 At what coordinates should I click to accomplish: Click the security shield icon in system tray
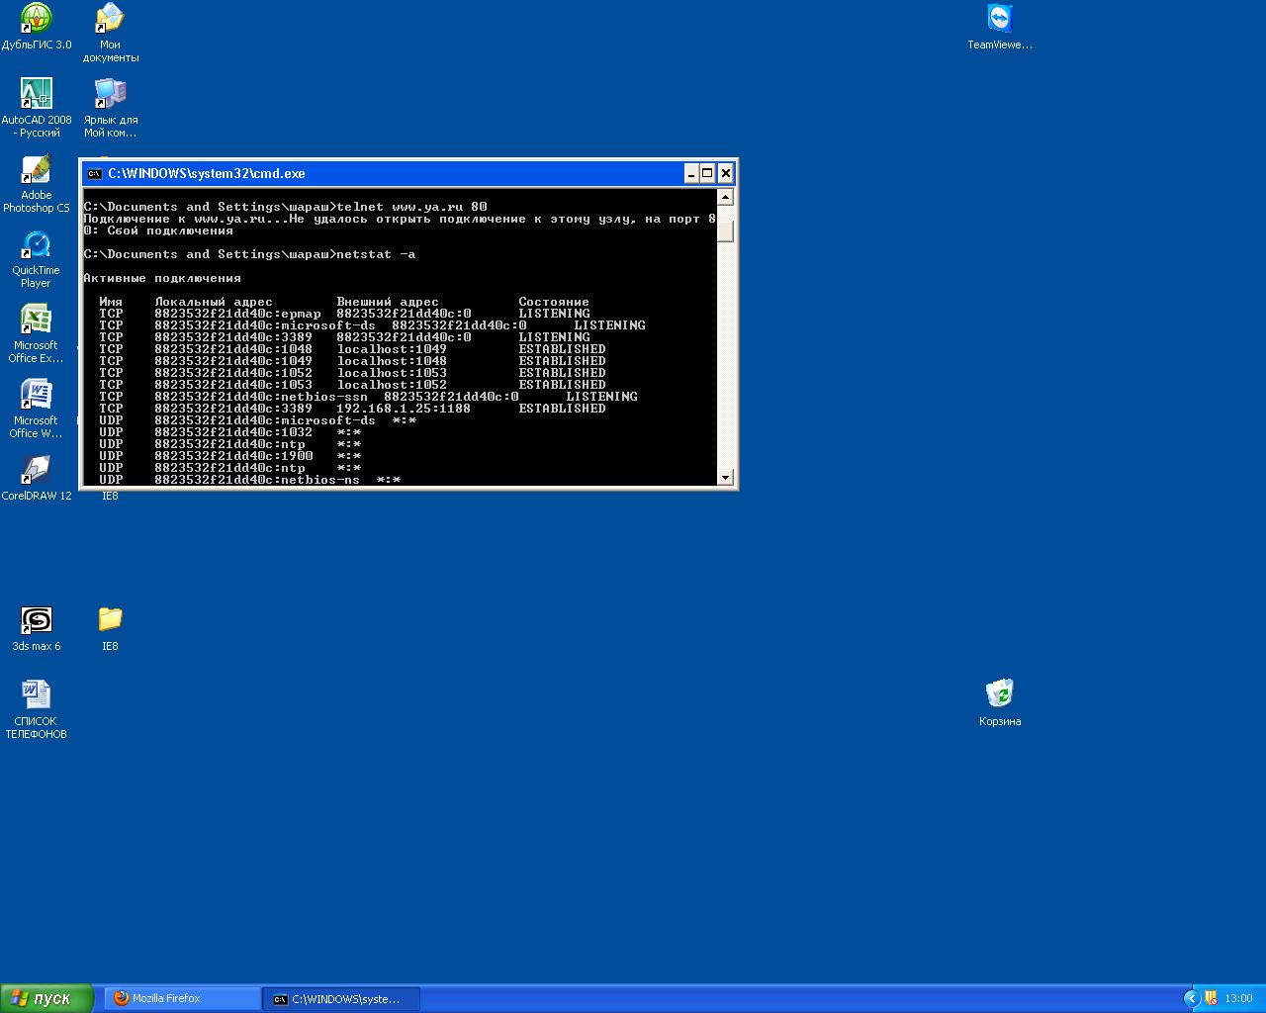pyautogui.click(x=1211, y=998)
